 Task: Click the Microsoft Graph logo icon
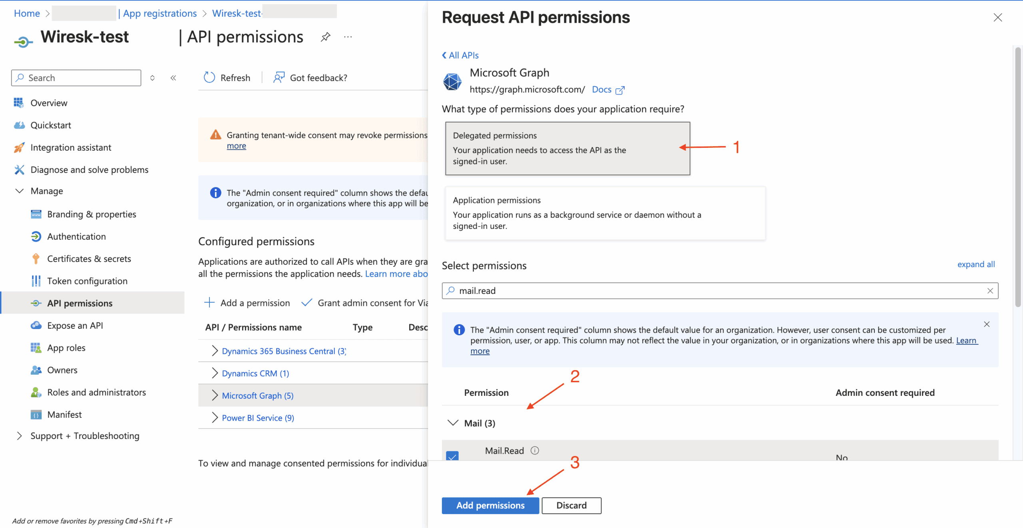pos(452,81)
